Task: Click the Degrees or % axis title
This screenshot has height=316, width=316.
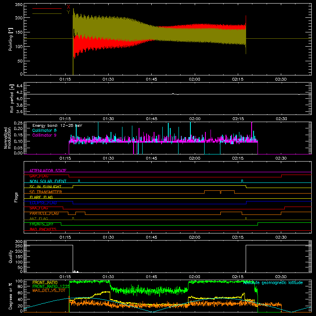Action: (x=11, y=296)
